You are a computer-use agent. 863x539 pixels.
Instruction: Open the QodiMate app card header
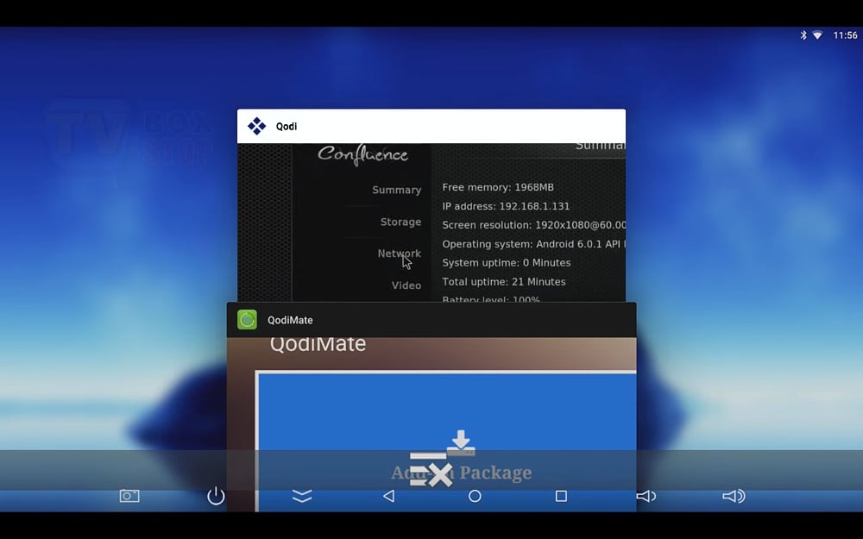[x=431, y=320]
